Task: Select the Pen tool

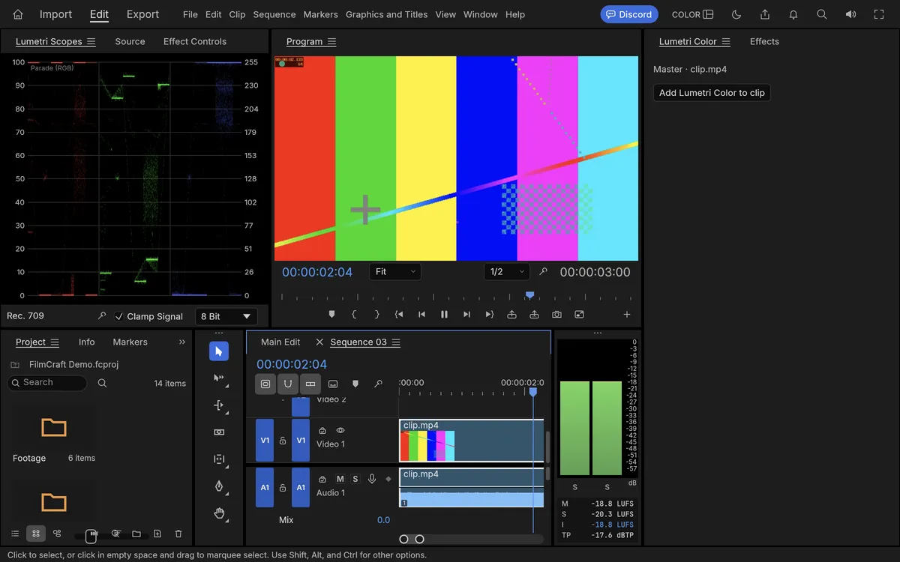Action: tap(219, 486)
